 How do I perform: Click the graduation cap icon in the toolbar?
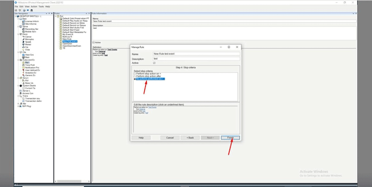(28, 10)
